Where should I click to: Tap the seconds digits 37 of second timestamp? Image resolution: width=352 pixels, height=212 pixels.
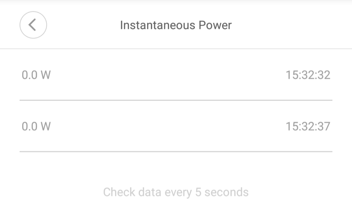(324, 126)
